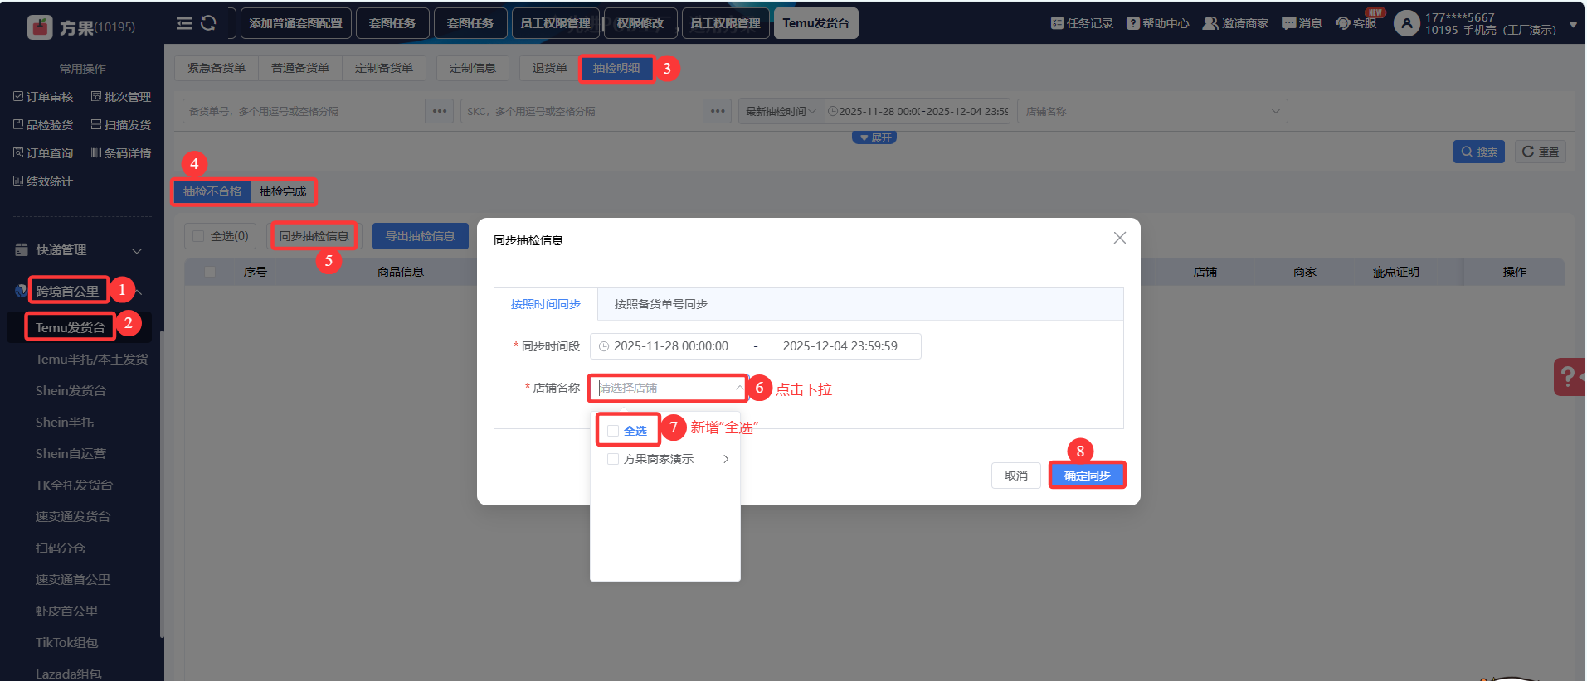
Task: Switch to 退货单 tab
Action: [550, 68]
